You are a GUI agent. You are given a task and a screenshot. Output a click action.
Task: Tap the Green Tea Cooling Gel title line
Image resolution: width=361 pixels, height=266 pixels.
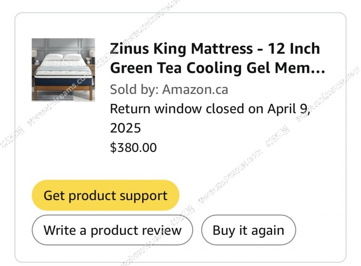pyautogui.click(x=217, y=68)
